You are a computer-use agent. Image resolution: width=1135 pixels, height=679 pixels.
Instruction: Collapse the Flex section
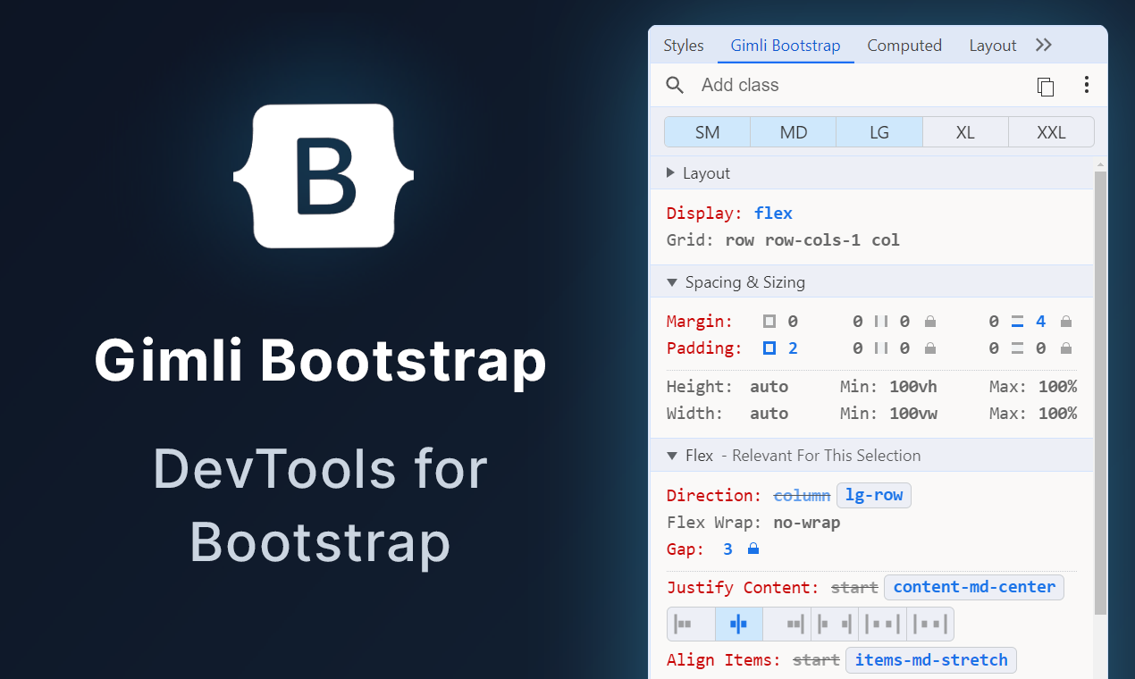click(870, 456)
